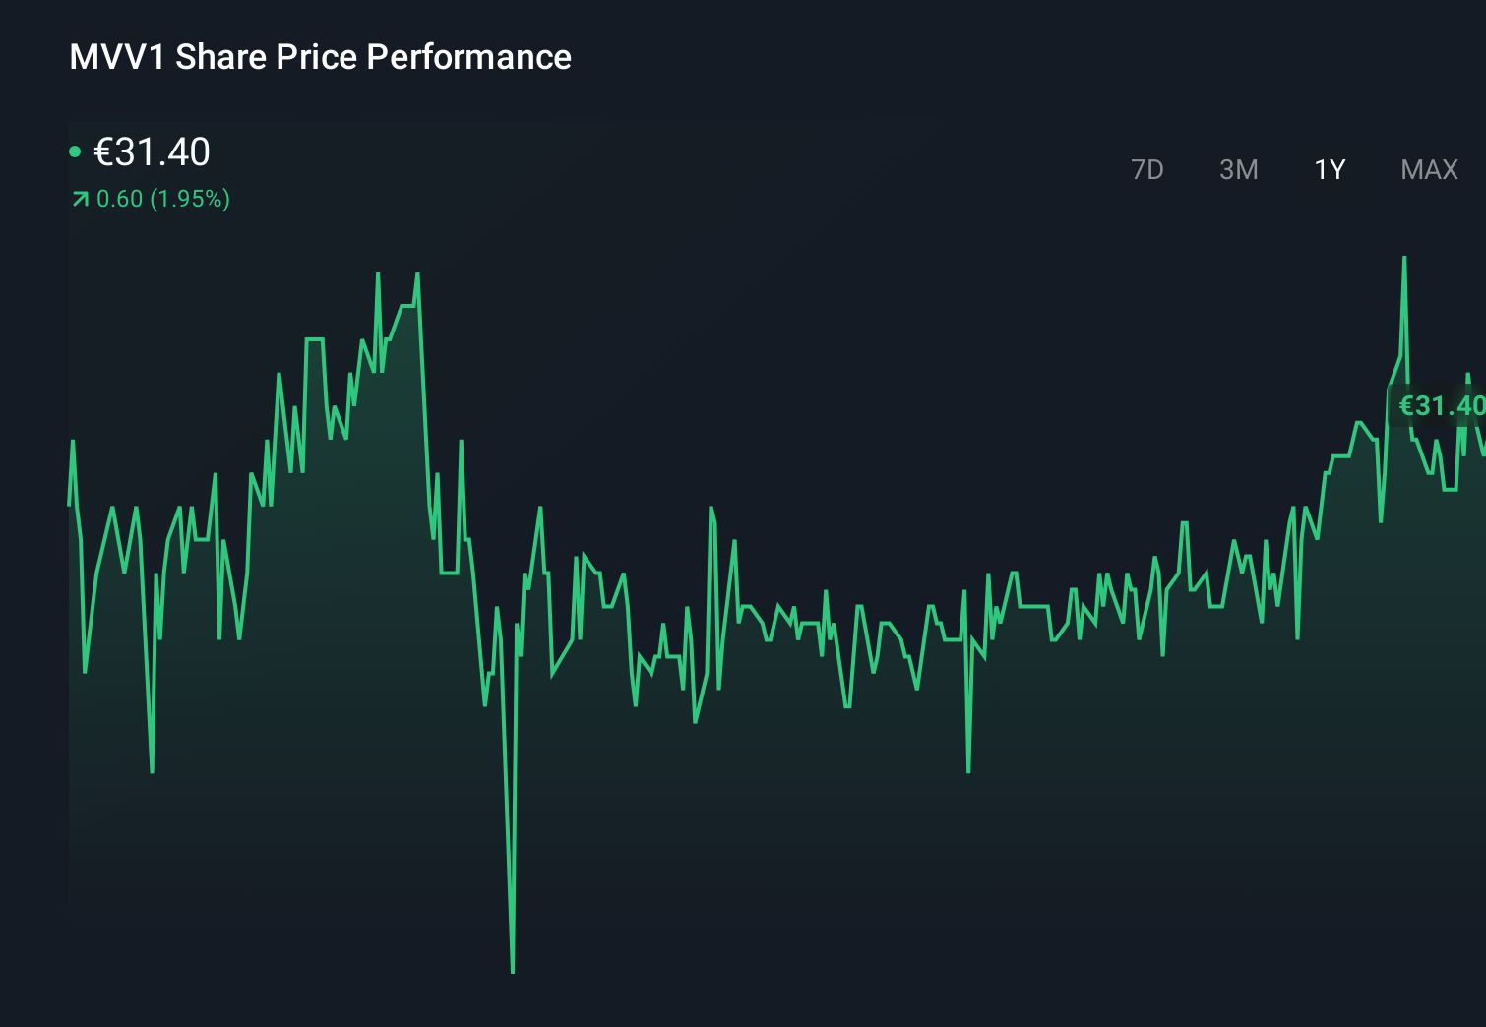
Task: Select the 1Y time range tab
Action: (x=1329, y=169)
